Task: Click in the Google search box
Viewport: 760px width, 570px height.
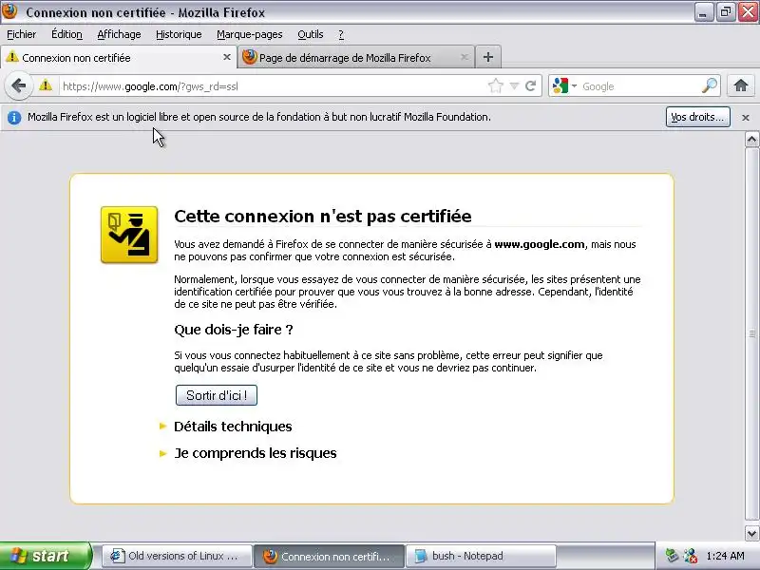Action: 639,86
